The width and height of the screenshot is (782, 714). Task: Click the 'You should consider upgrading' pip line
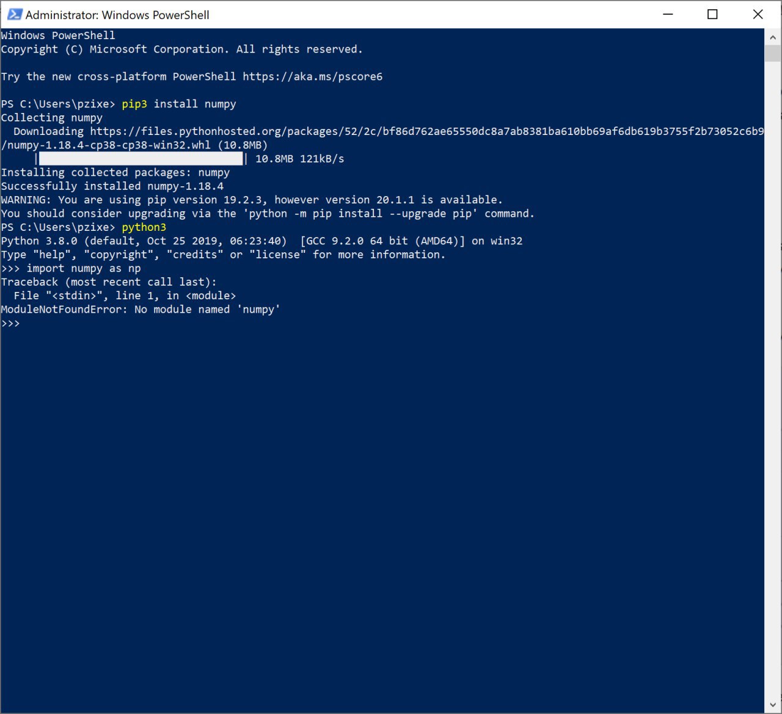pos(268,214)
